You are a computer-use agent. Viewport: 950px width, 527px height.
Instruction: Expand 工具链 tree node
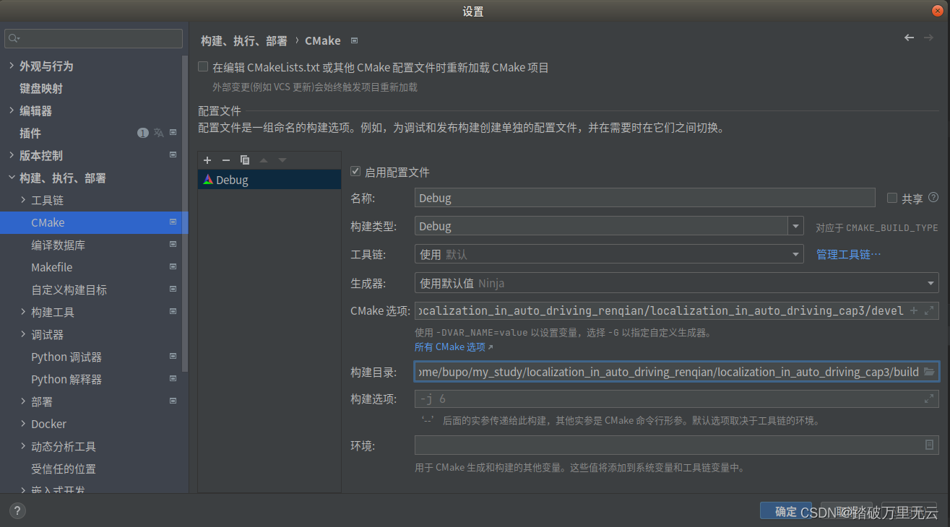click(23, 200)
